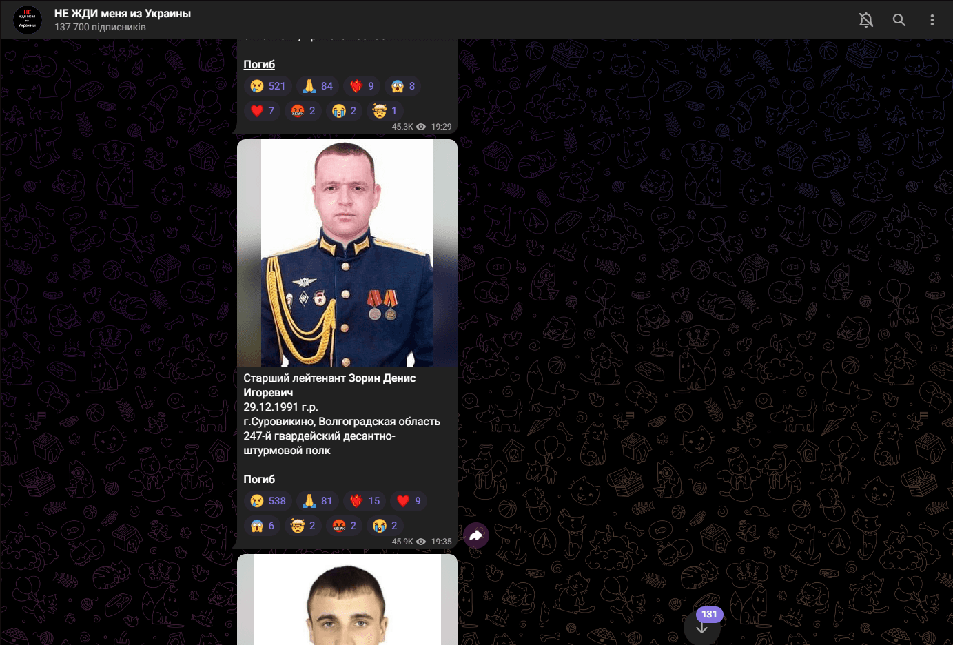Click the Погиб link in the upper post
This screenshot has height=645, width=953.
click(x=259, y=64)
